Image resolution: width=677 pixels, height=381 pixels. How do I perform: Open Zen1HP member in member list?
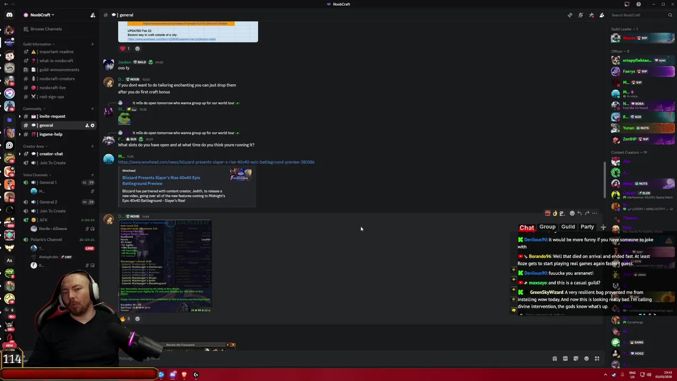coord(643,139)
